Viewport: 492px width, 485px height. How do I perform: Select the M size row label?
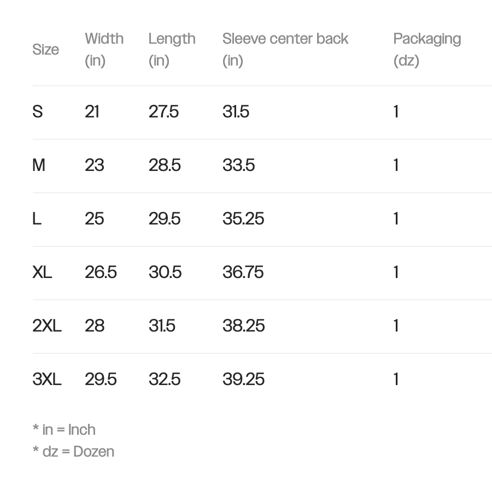coord(39,165)
